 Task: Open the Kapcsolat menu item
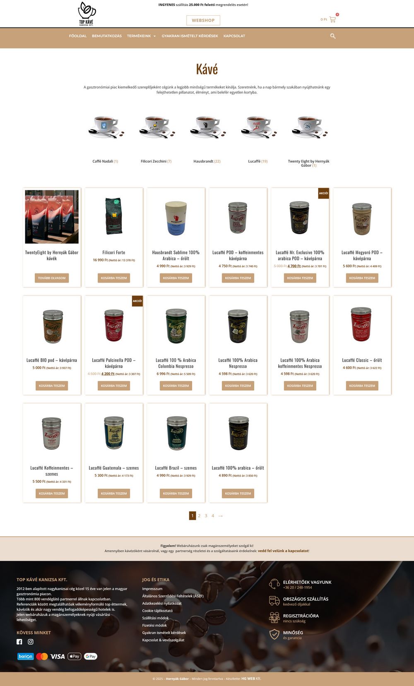pyautogui.click(x=234, y=36)
